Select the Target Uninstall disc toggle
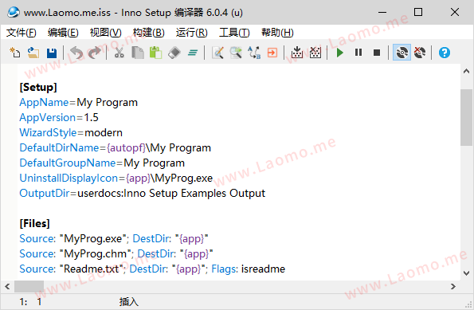 pyautogui.click(x=420, y=53)
